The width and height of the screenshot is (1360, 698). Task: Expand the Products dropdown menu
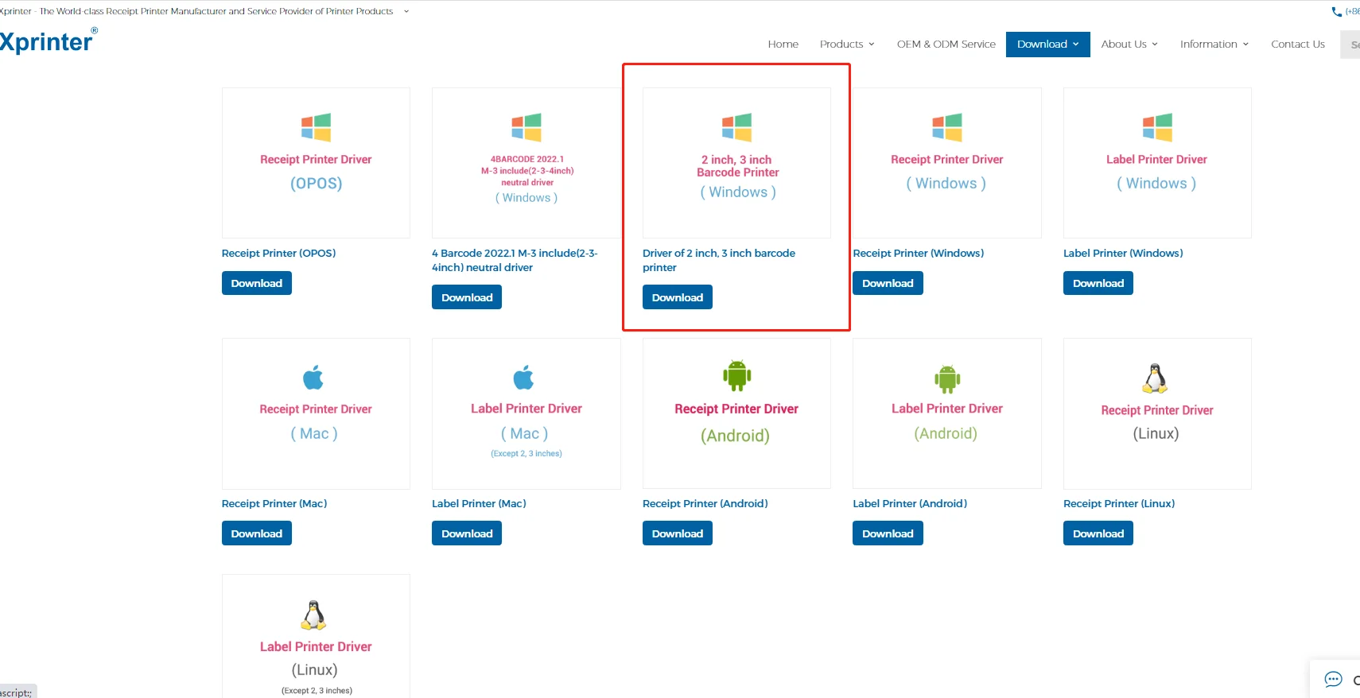point(847,44)
